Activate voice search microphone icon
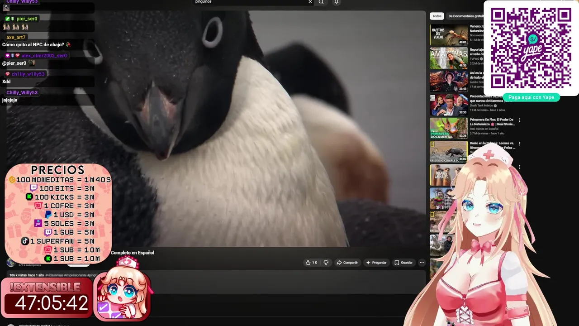Image resolution: width=579 pixels, height=326 pixels. click(x=336, y=2)
